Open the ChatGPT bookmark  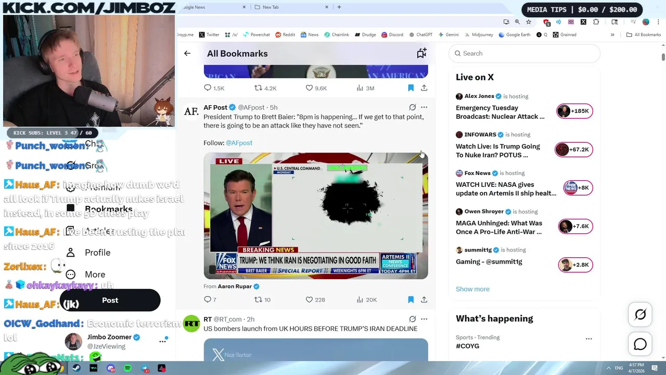[420, 35]
